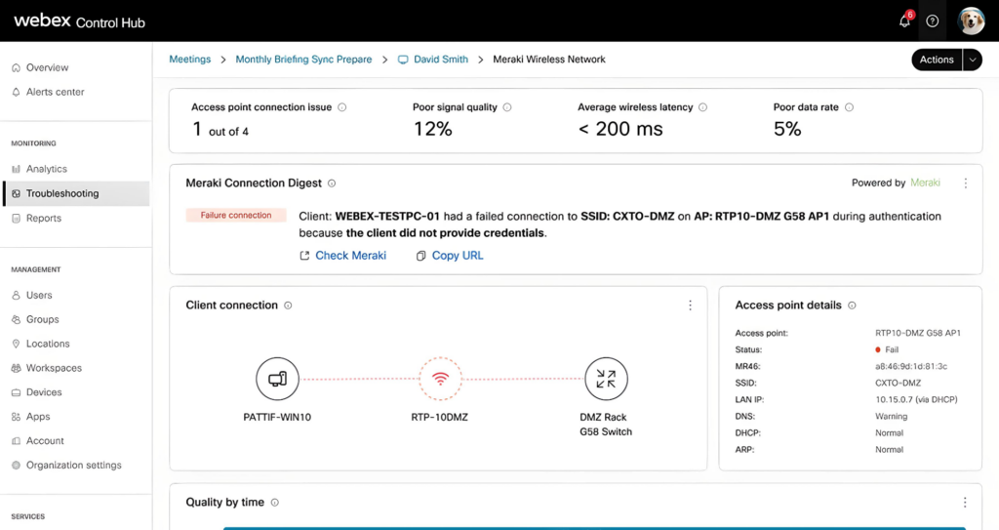Click the CXTO-DMZ value in access point details
The width and height of the screenshot is (999, 530).
898,384
